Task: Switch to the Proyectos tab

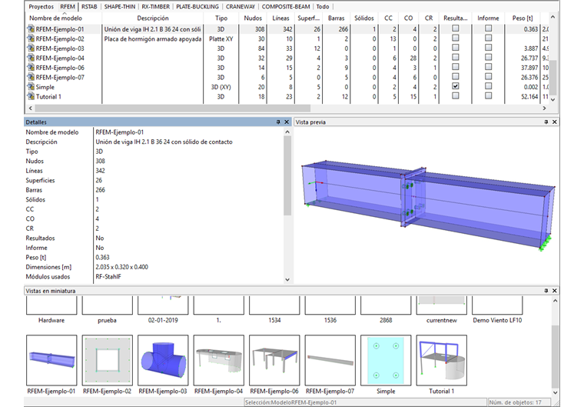Action: pos(41,7)
